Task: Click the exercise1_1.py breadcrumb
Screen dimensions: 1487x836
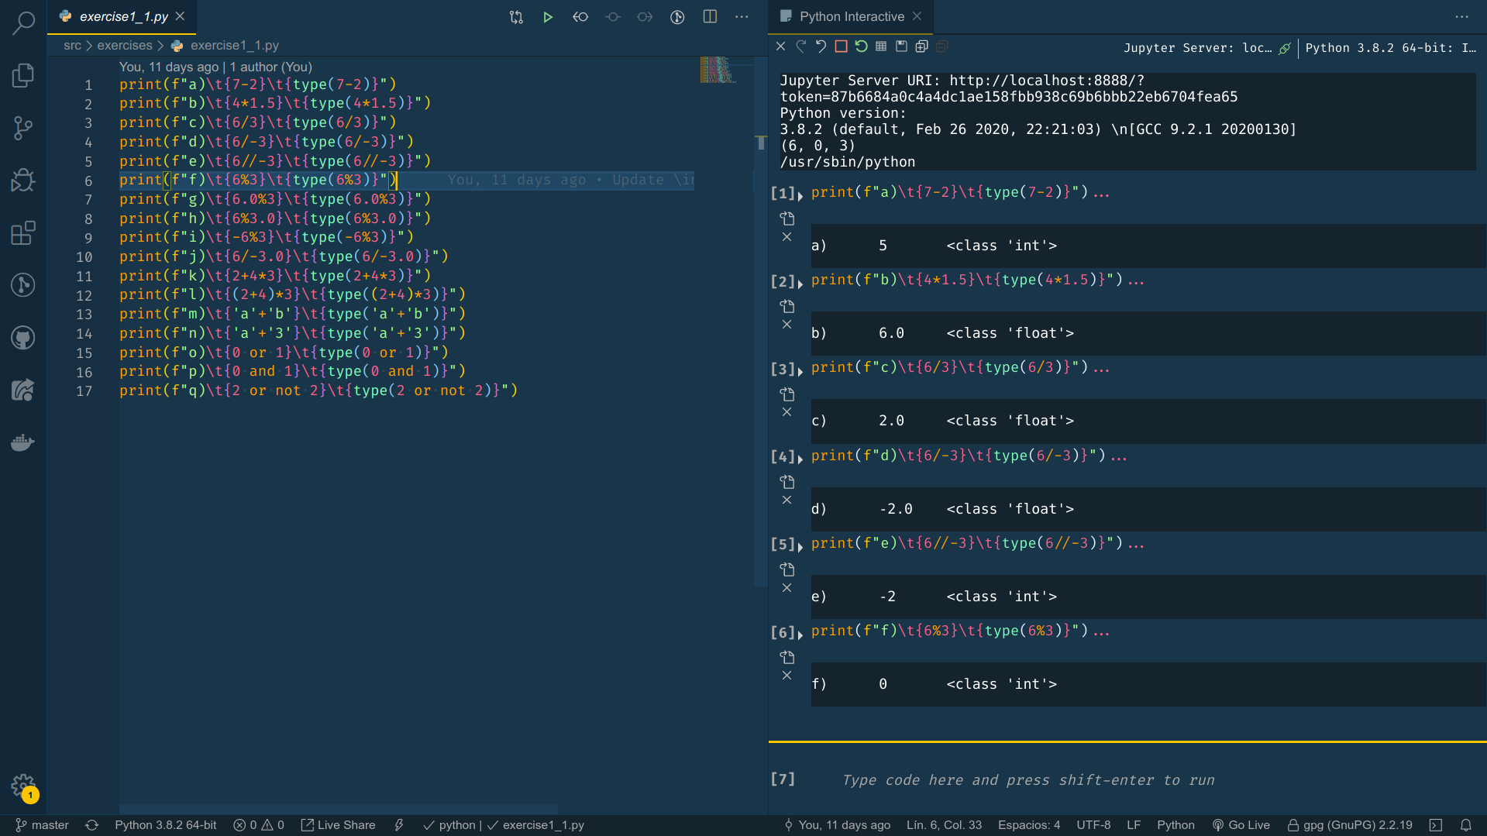Action: click(x=234, y=46)
